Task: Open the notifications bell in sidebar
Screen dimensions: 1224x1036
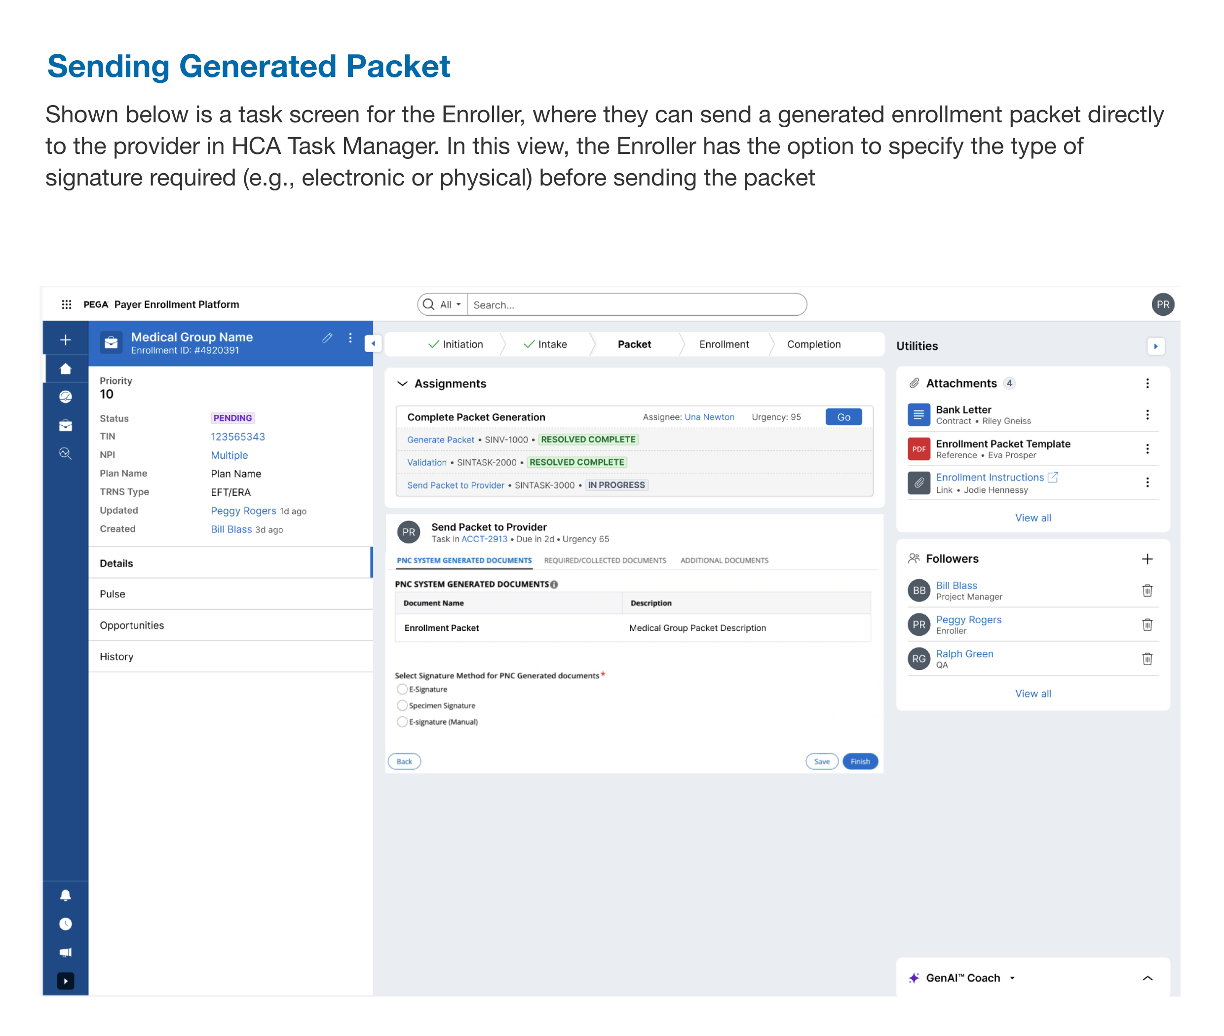Action: click(65, 895)
